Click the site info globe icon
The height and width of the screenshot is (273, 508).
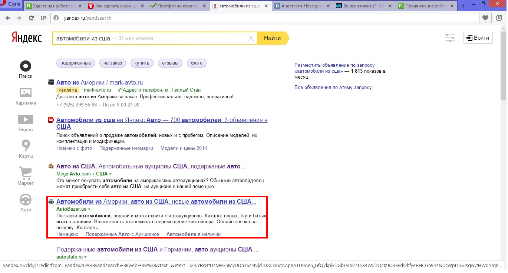56,18
